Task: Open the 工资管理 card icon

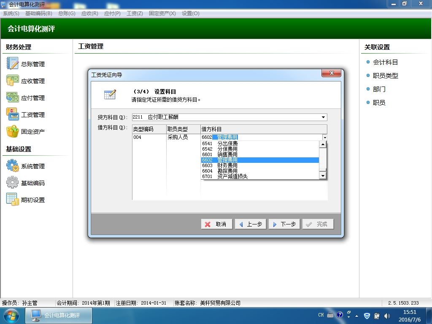Action: 12,114
